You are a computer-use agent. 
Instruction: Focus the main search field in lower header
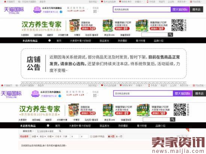[x=143, y=93]
